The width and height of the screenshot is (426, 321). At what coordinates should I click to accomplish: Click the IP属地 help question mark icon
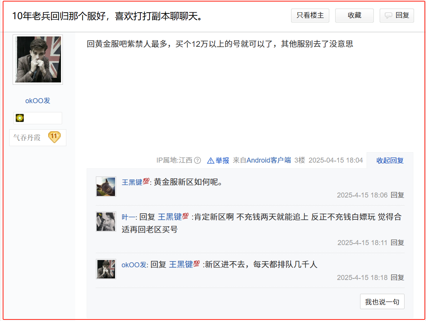point(197,160)
